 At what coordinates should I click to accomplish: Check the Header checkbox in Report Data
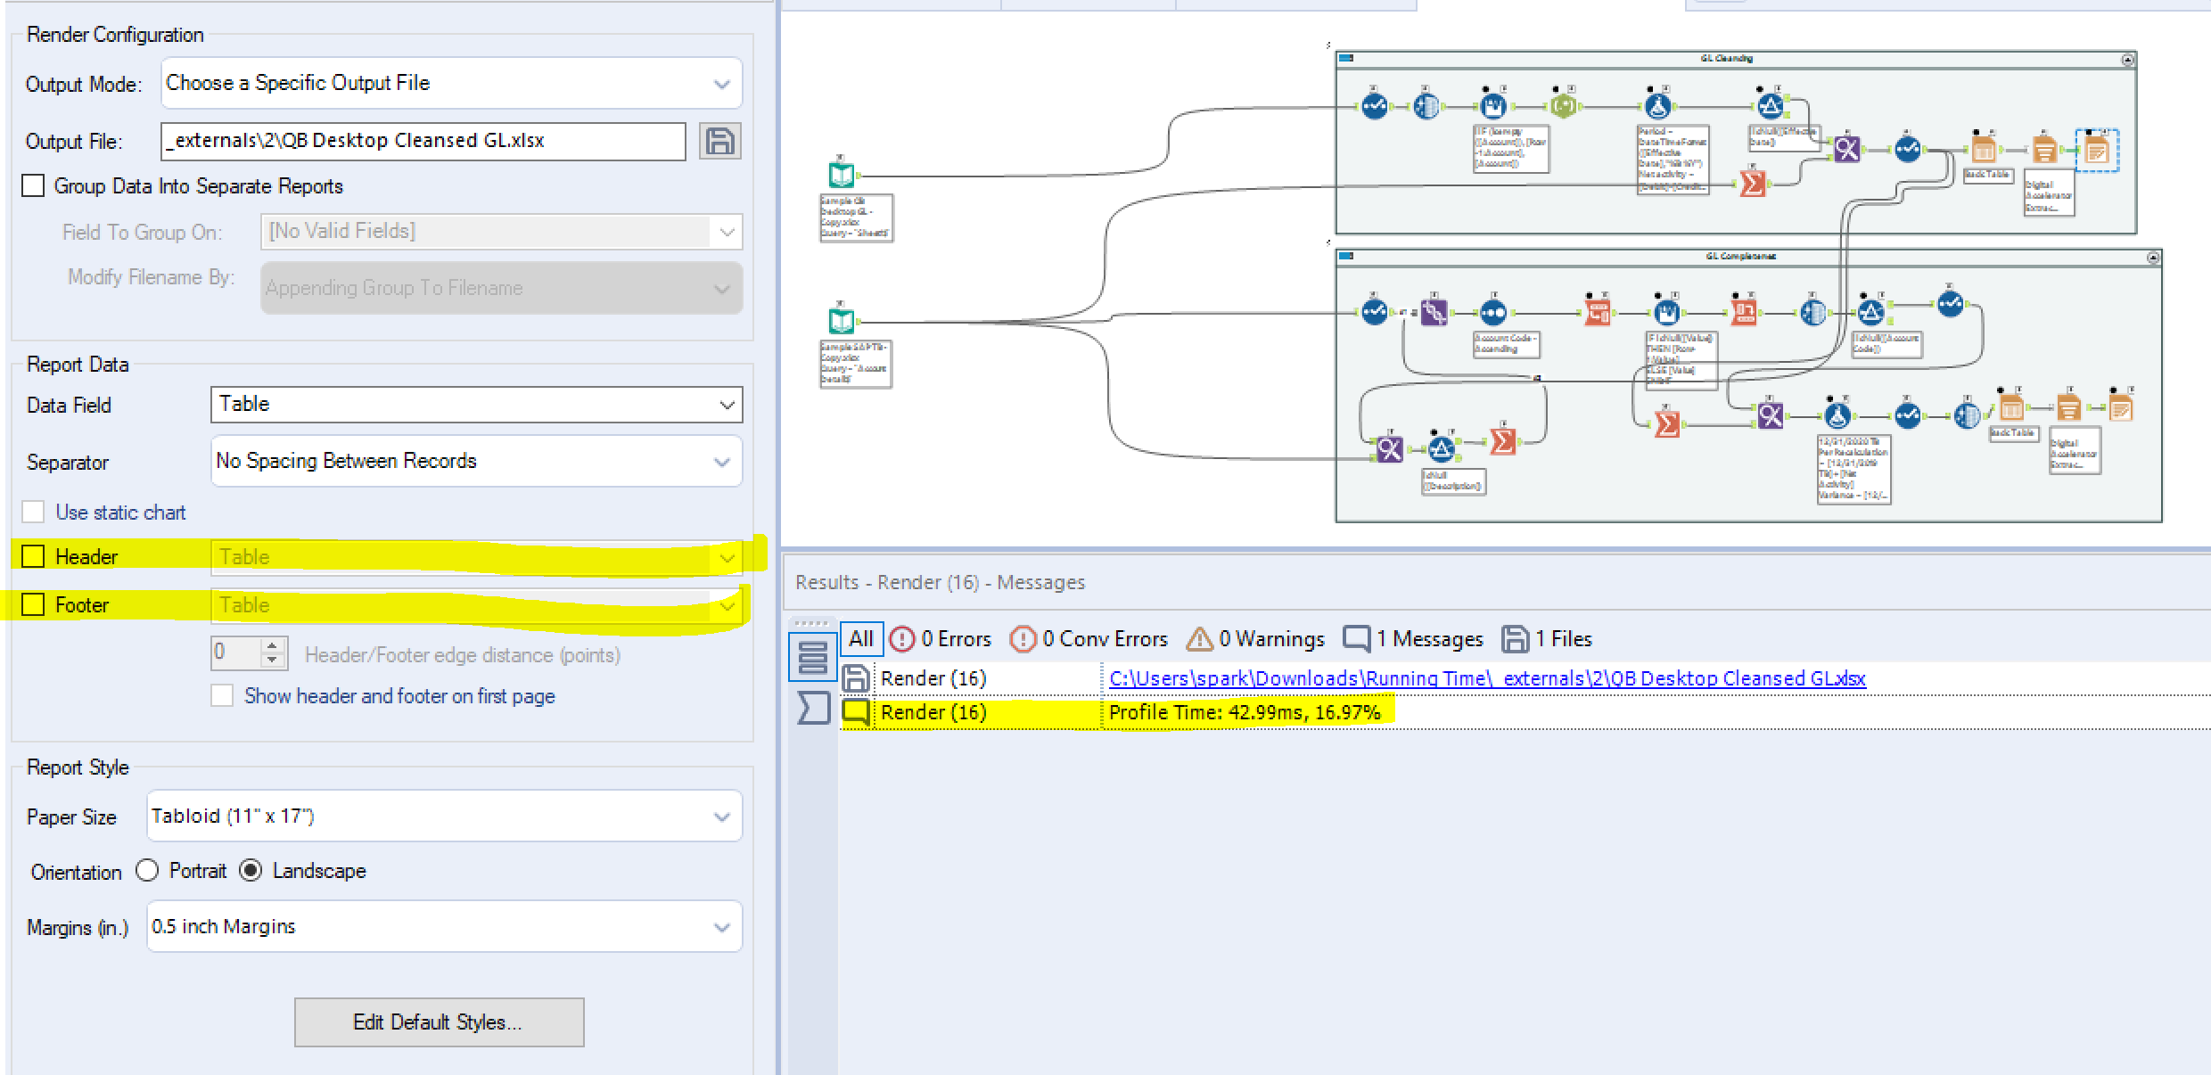tap(33, 555)
